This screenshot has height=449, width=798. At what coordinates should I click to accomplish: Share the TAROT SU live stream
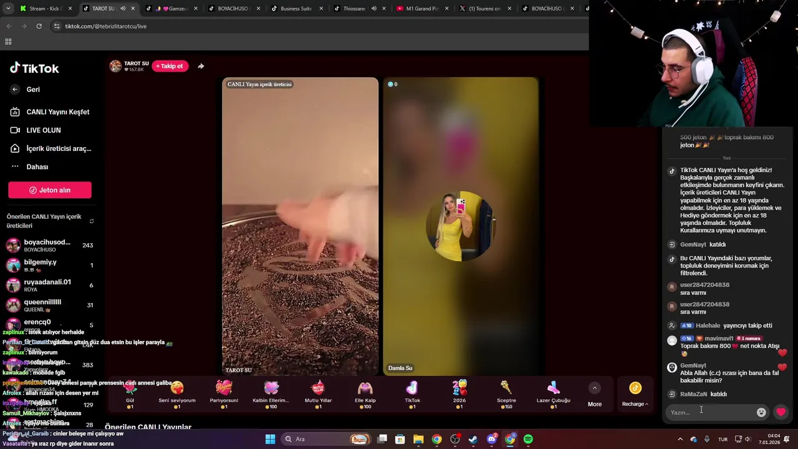tap(201, 66)
